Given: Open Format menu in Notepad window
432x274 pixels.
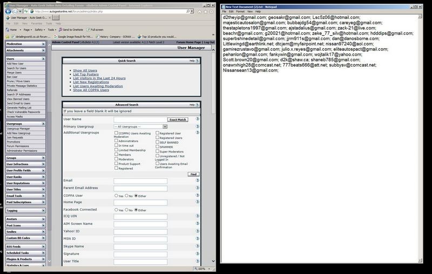Looking at the screenshot, I should tap(240, 11).
